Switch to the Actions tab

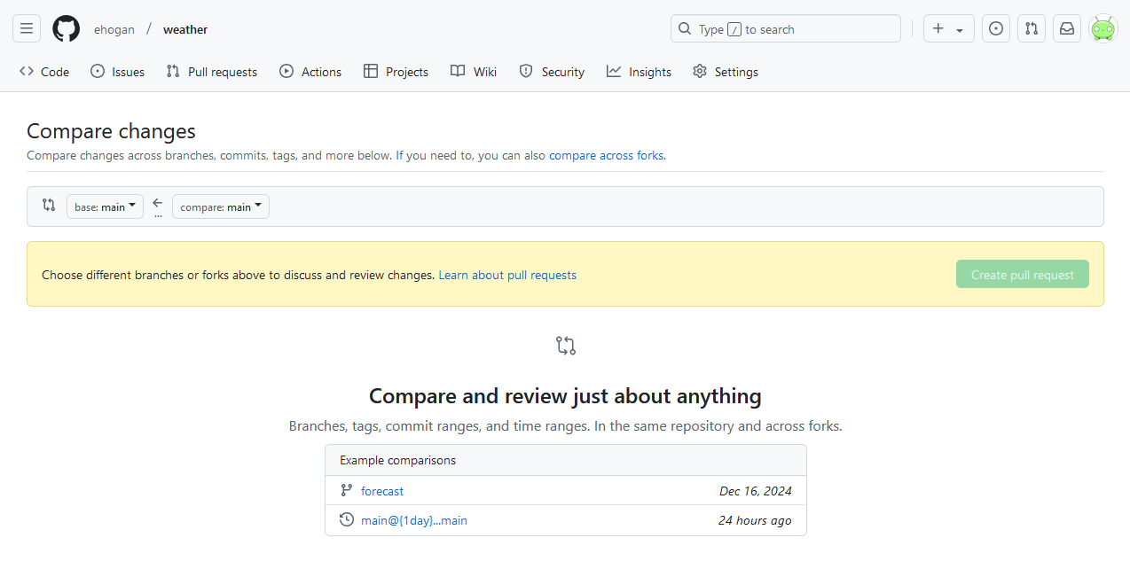(310, 72)
